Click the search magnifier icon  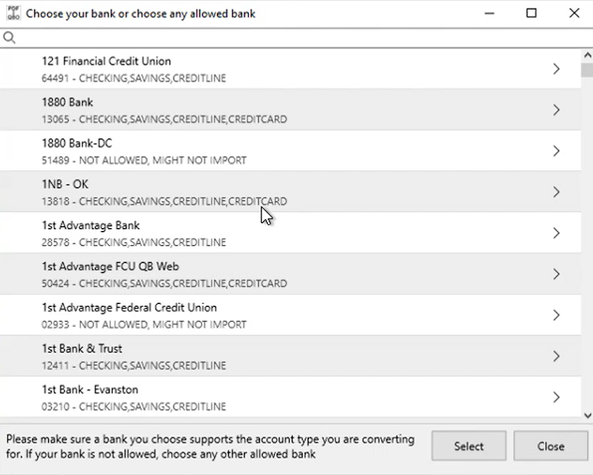click(x=9, y=38)
